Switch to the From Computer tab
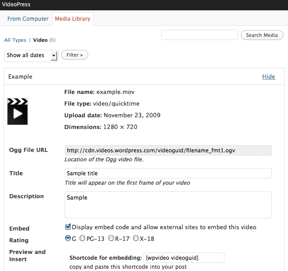Image resolution: width=288 pixels, height=271 pixels. click(x=28, y=19)
